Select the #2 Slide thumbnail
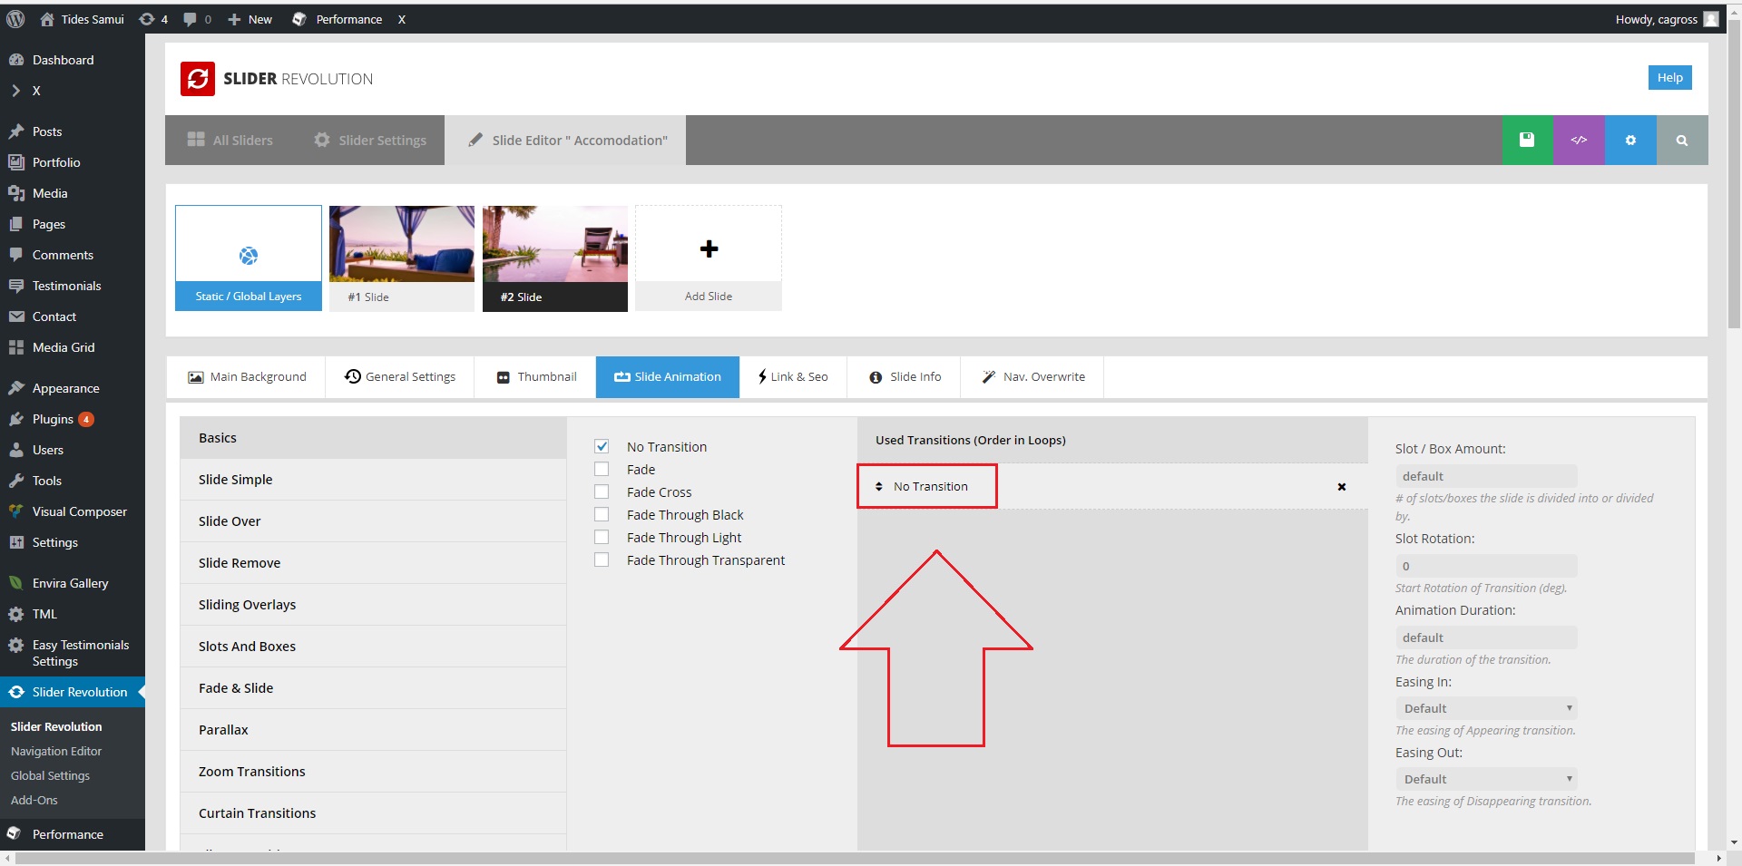This screenshot has width=1742, height=866. (555, 258)
